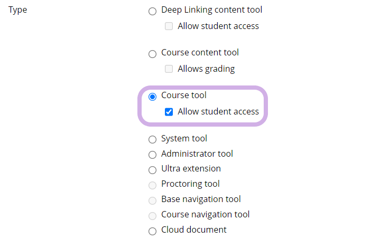Select the Deep Linking content tool radio button
Screen dimensions: 371x239
(153, 11)
